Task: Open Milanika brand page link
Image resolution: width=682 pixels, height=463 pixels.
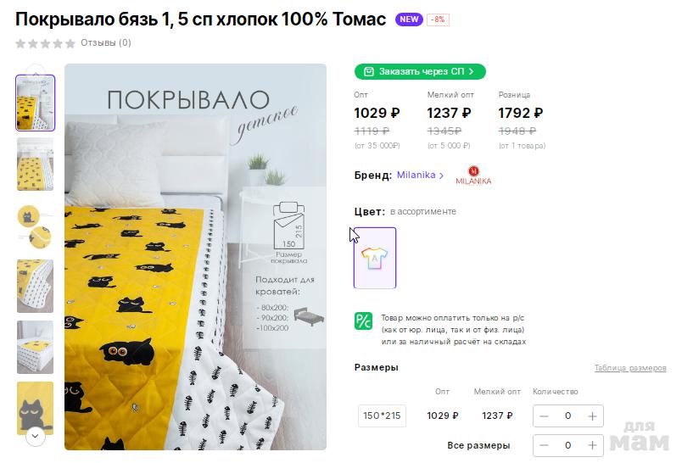Action: click(x=420, y=176)
